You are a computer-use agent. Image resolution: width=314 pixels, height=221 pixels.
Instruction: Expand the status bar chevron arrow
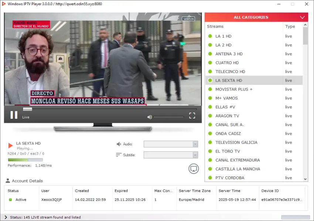(6, 217)
